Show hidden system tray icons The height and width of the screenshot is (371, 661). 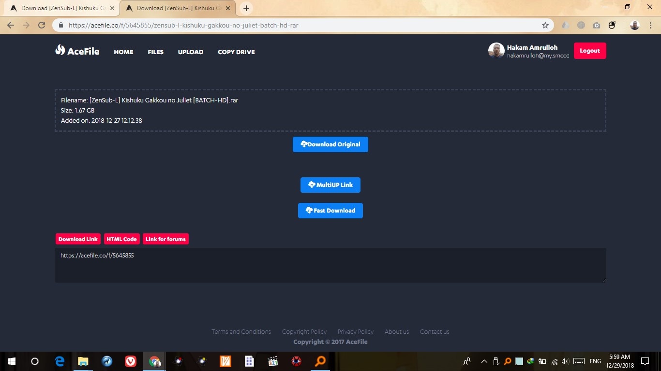(x=484, y=361)
